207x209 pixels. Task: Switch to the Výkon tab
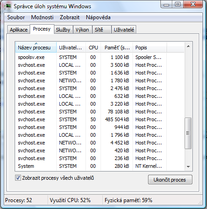[x=82, y=30]
